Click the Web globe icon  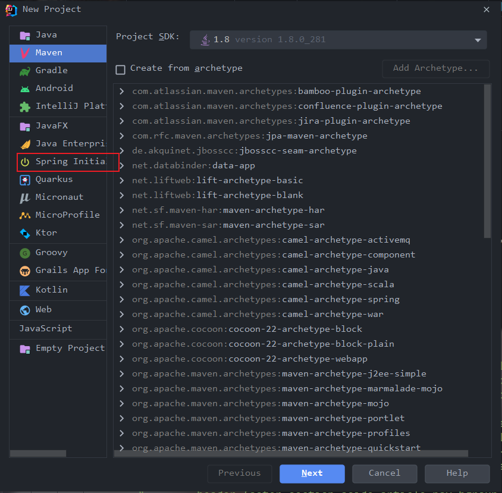24,310
